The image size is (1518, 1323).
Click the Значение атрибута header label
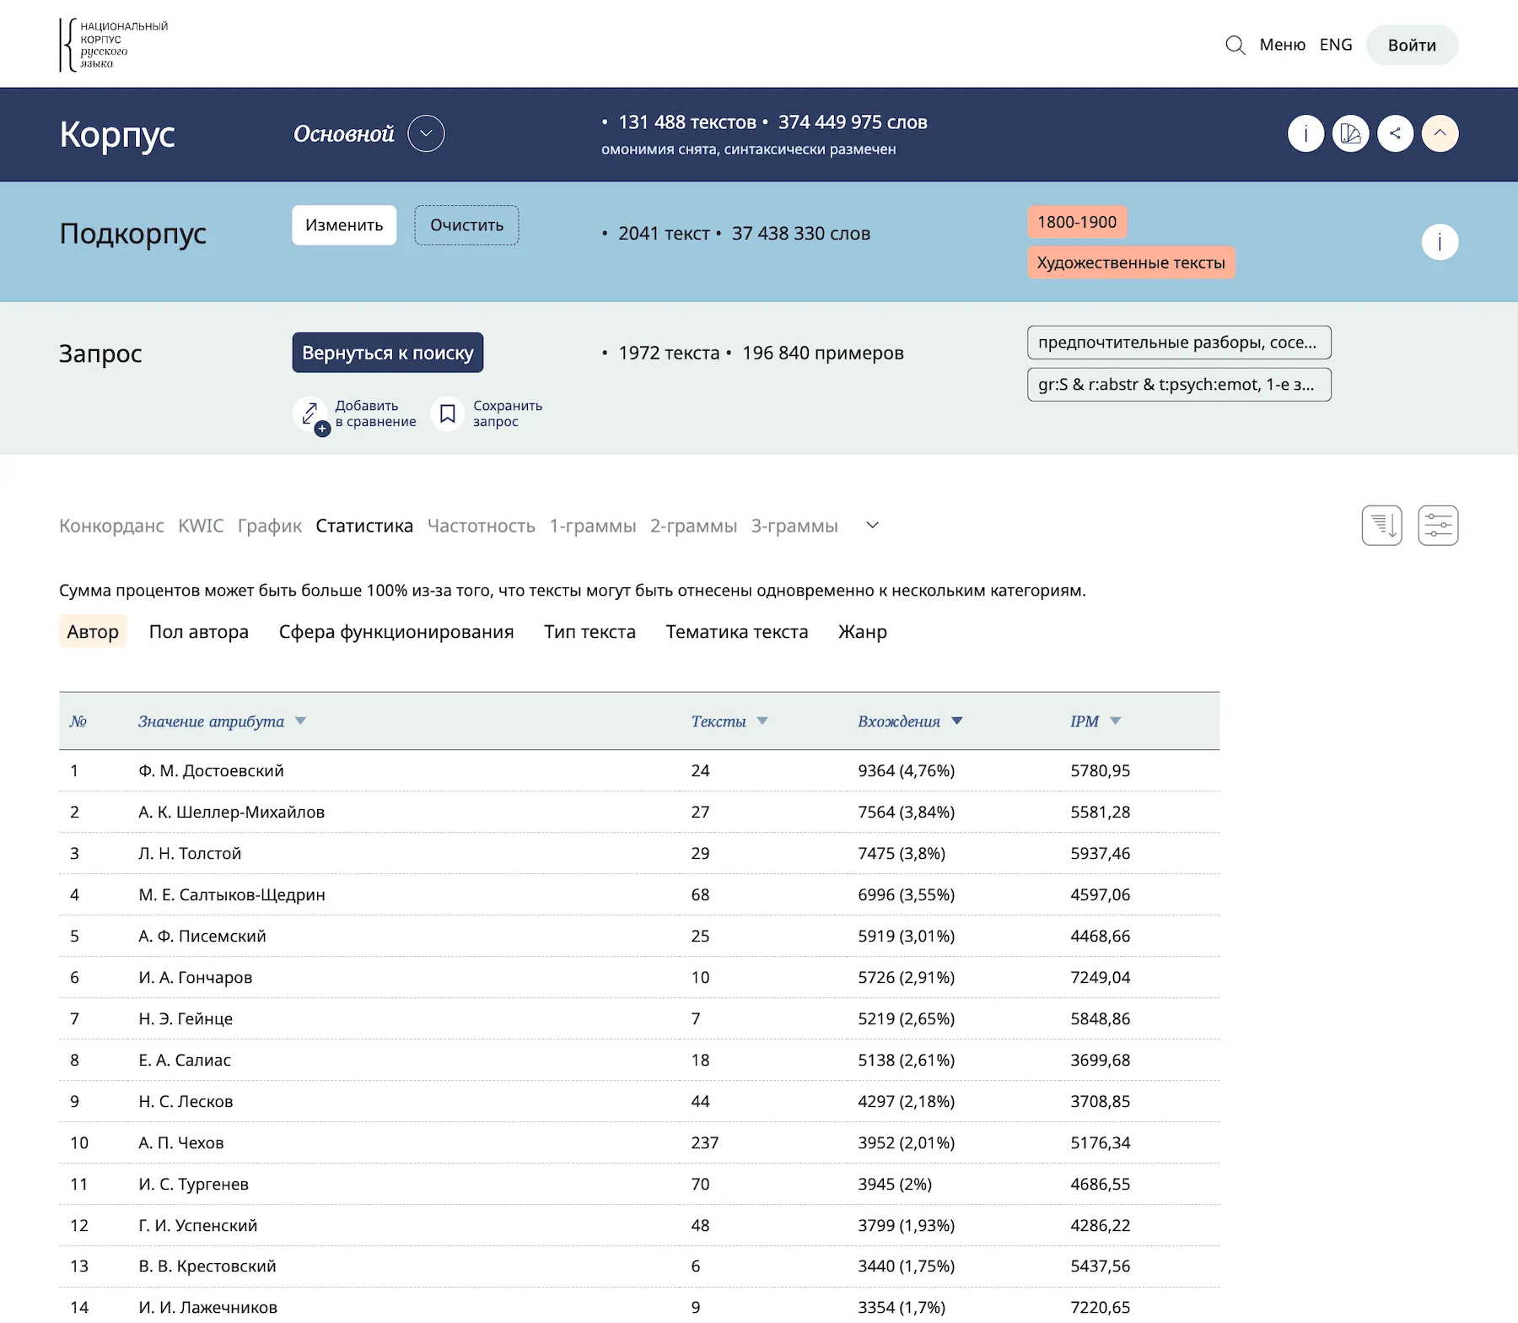[x=211, y=721]
